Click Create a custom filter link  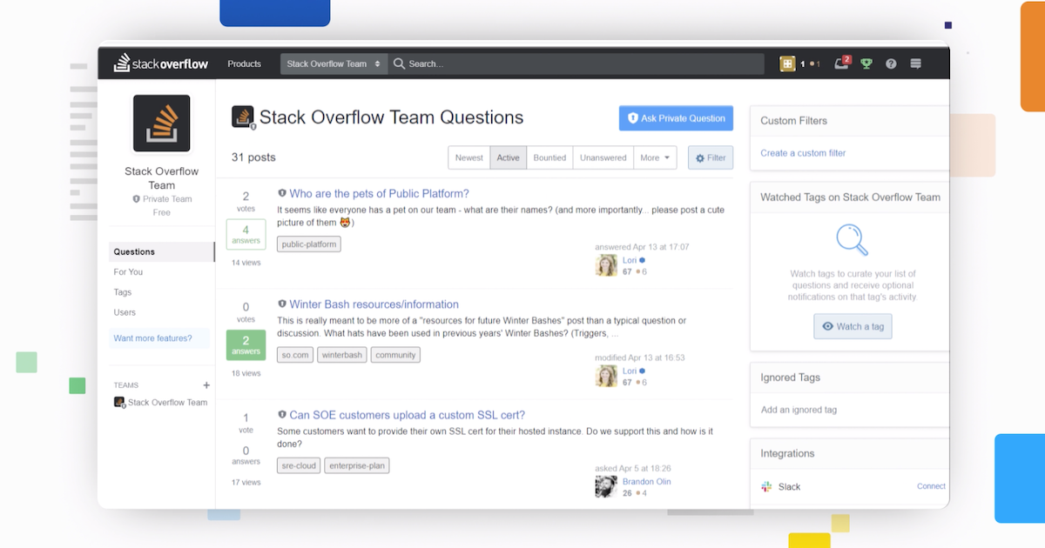[803, 153]
